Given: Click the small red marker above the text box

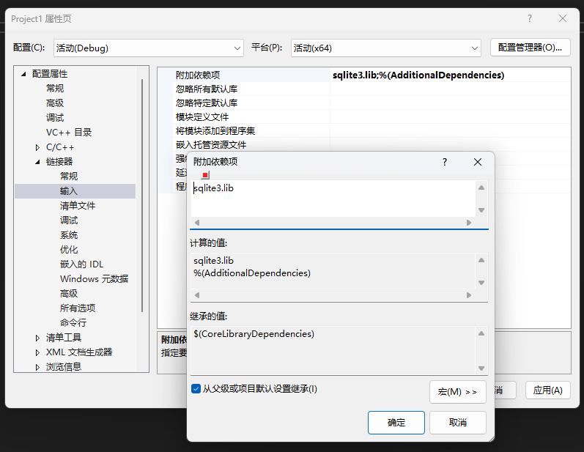Looking at the screenshot, I should (x=205, y=175).
